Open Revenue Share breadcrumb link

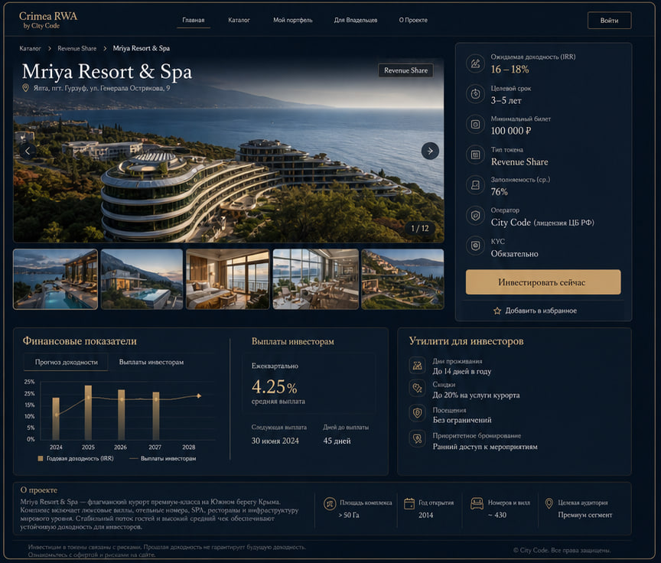tap(77, 48)
